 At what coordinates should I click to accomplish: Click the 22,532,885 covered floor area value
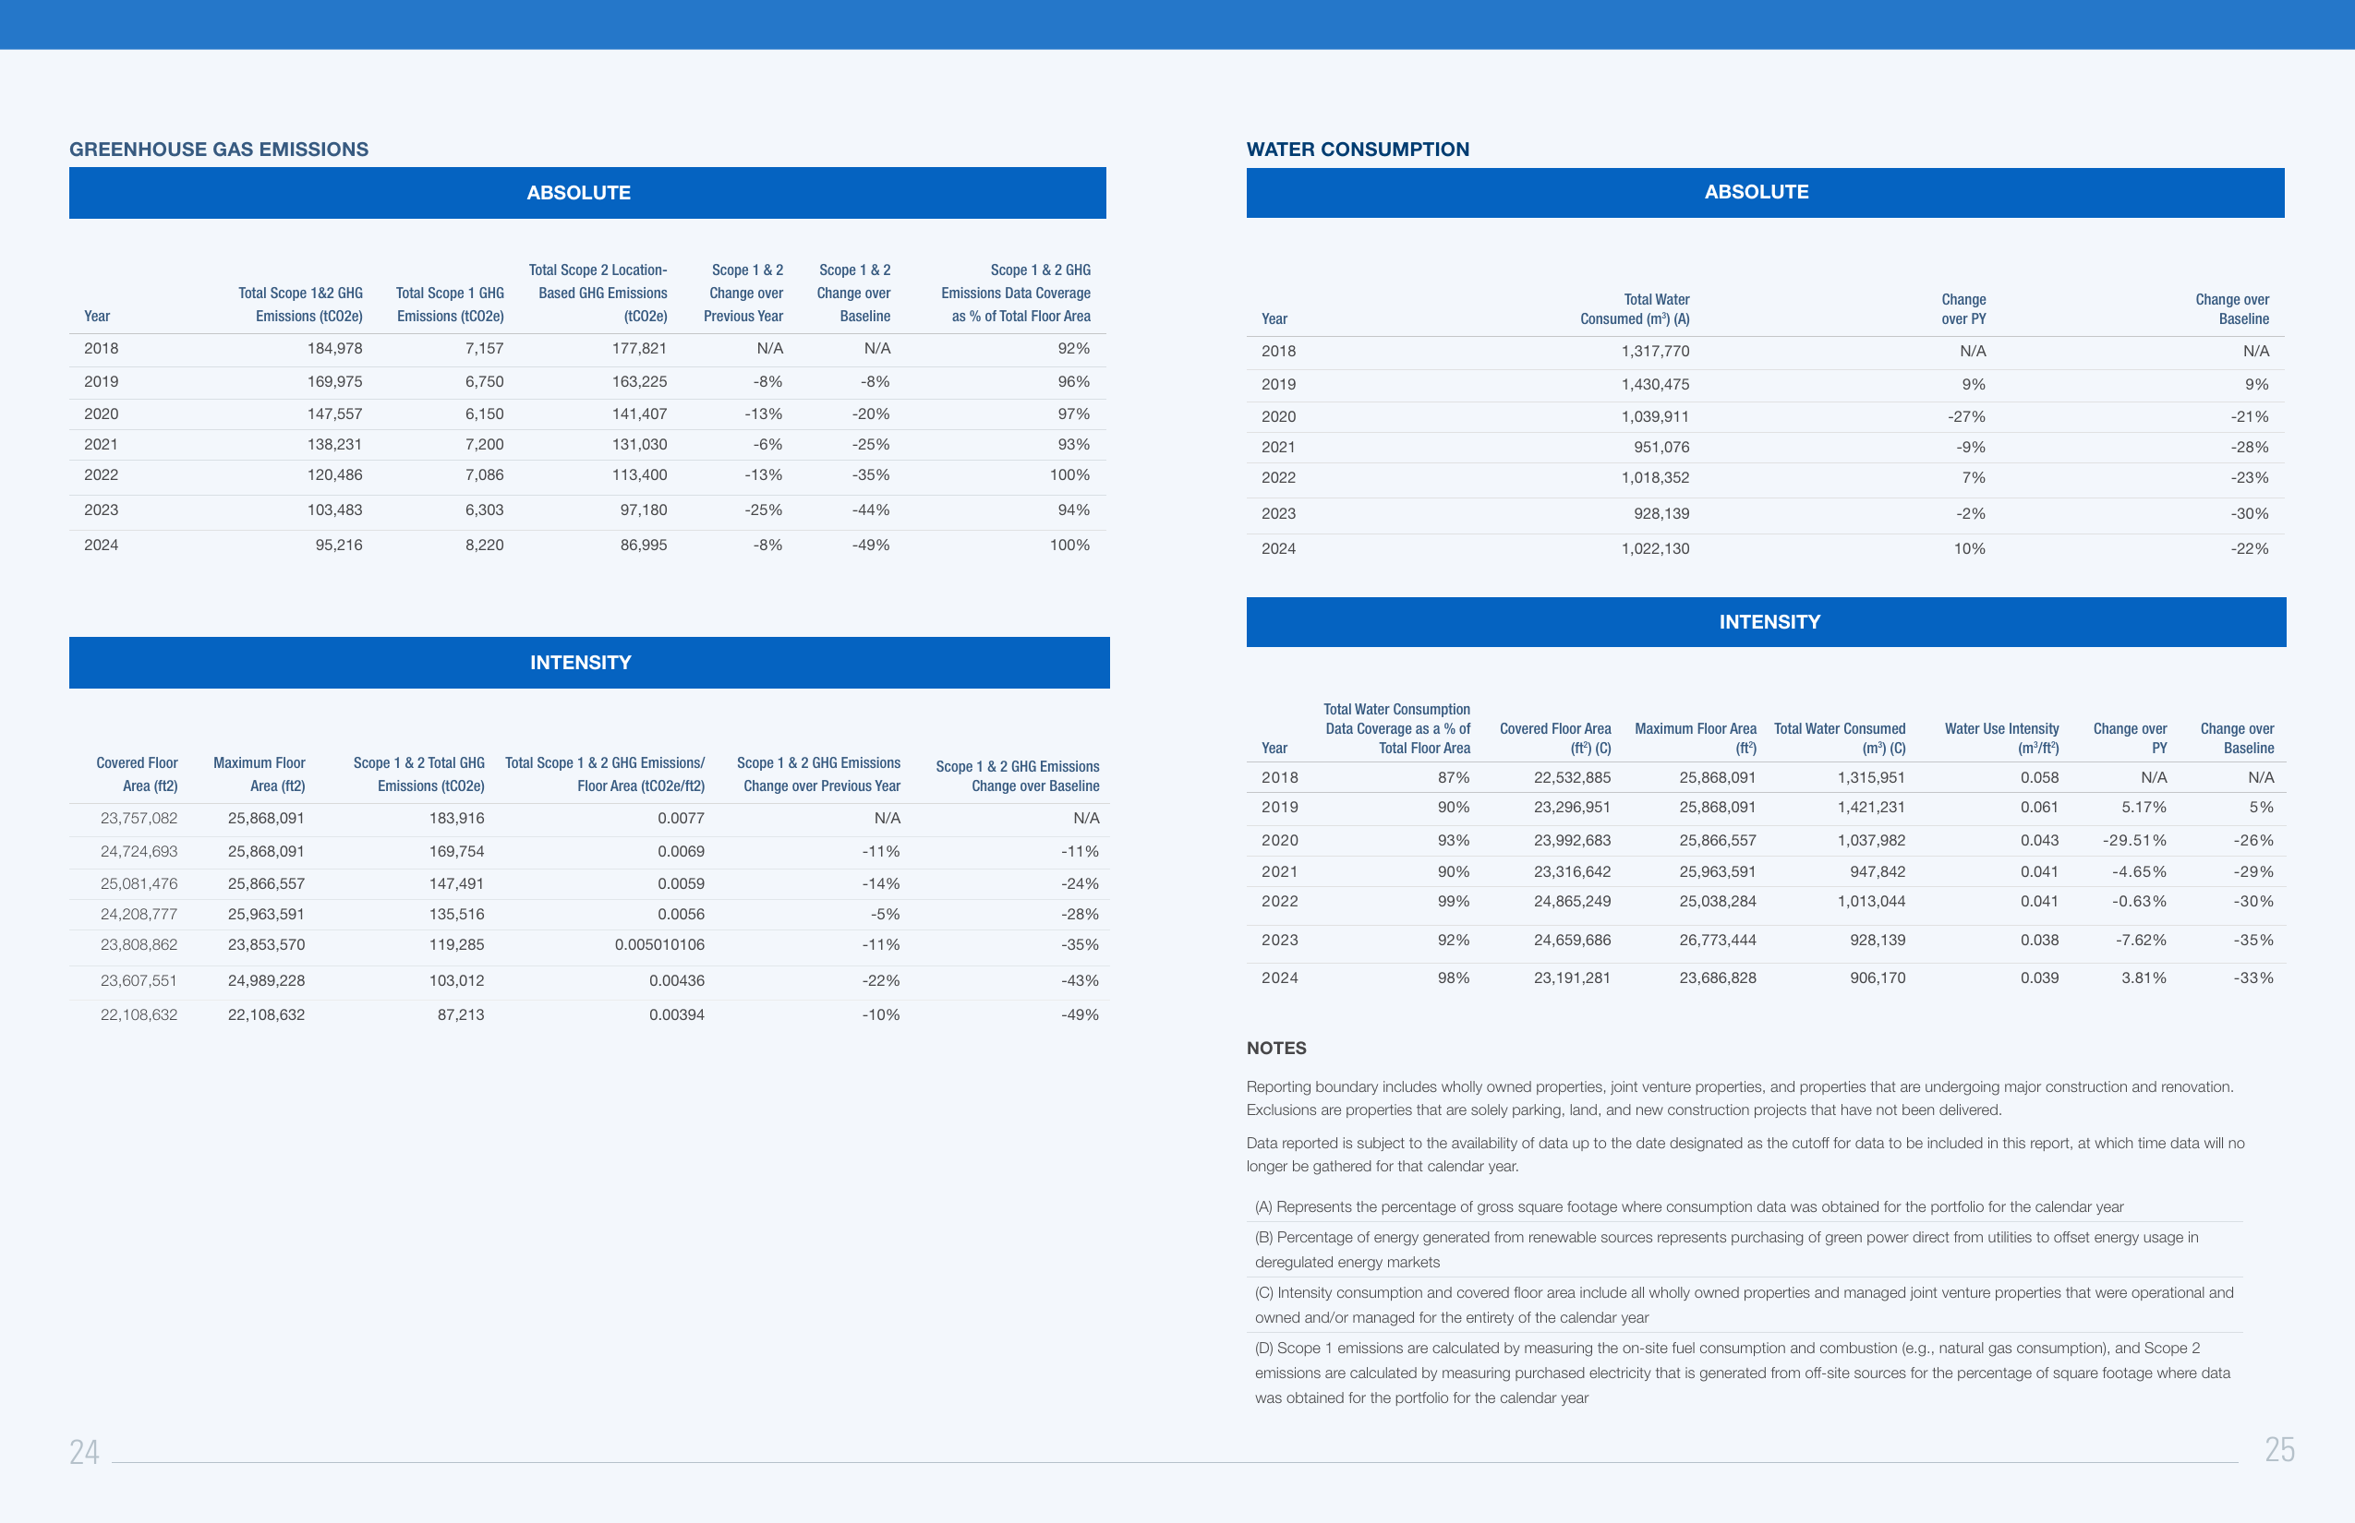click(1572, 777)
